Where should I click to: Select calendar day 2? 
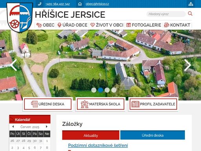click(x=12, y=148)
